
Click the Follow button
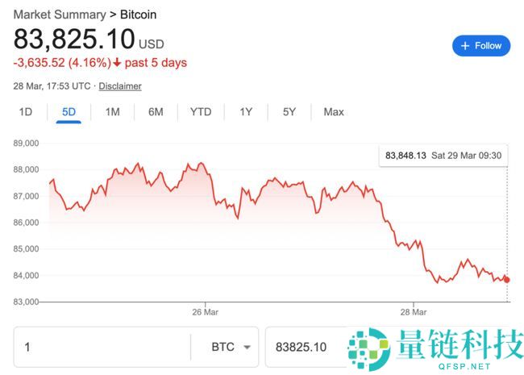pyautogui.click(x=481, y=46)
